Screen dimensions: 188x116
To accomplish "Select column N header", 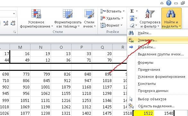I will pyautogui.click(x=41, y=47).
